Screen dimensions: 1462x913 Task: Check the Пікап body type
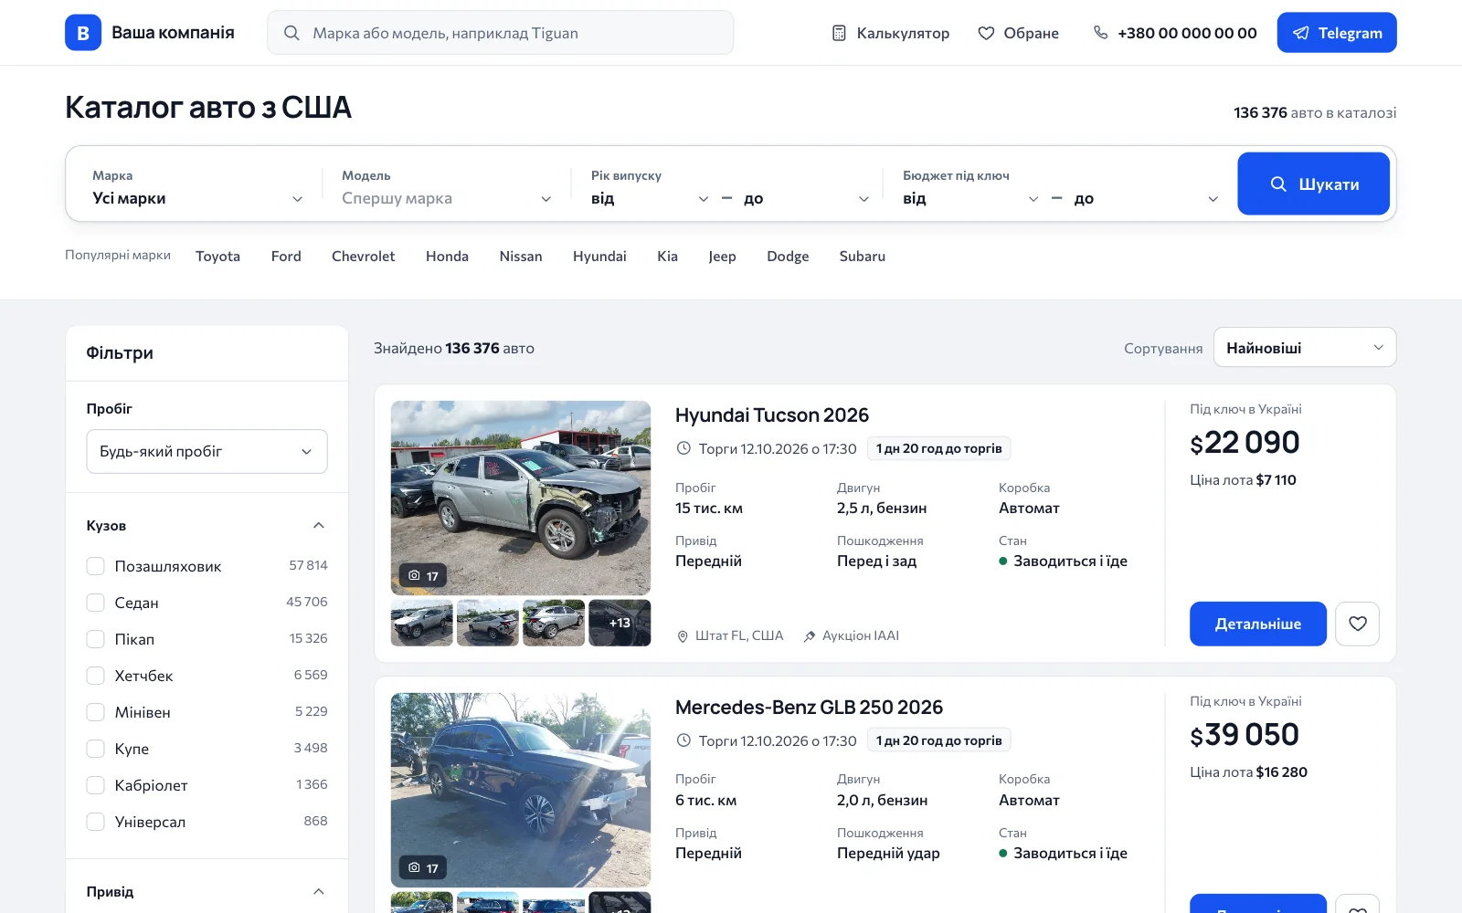coord(95,639)
